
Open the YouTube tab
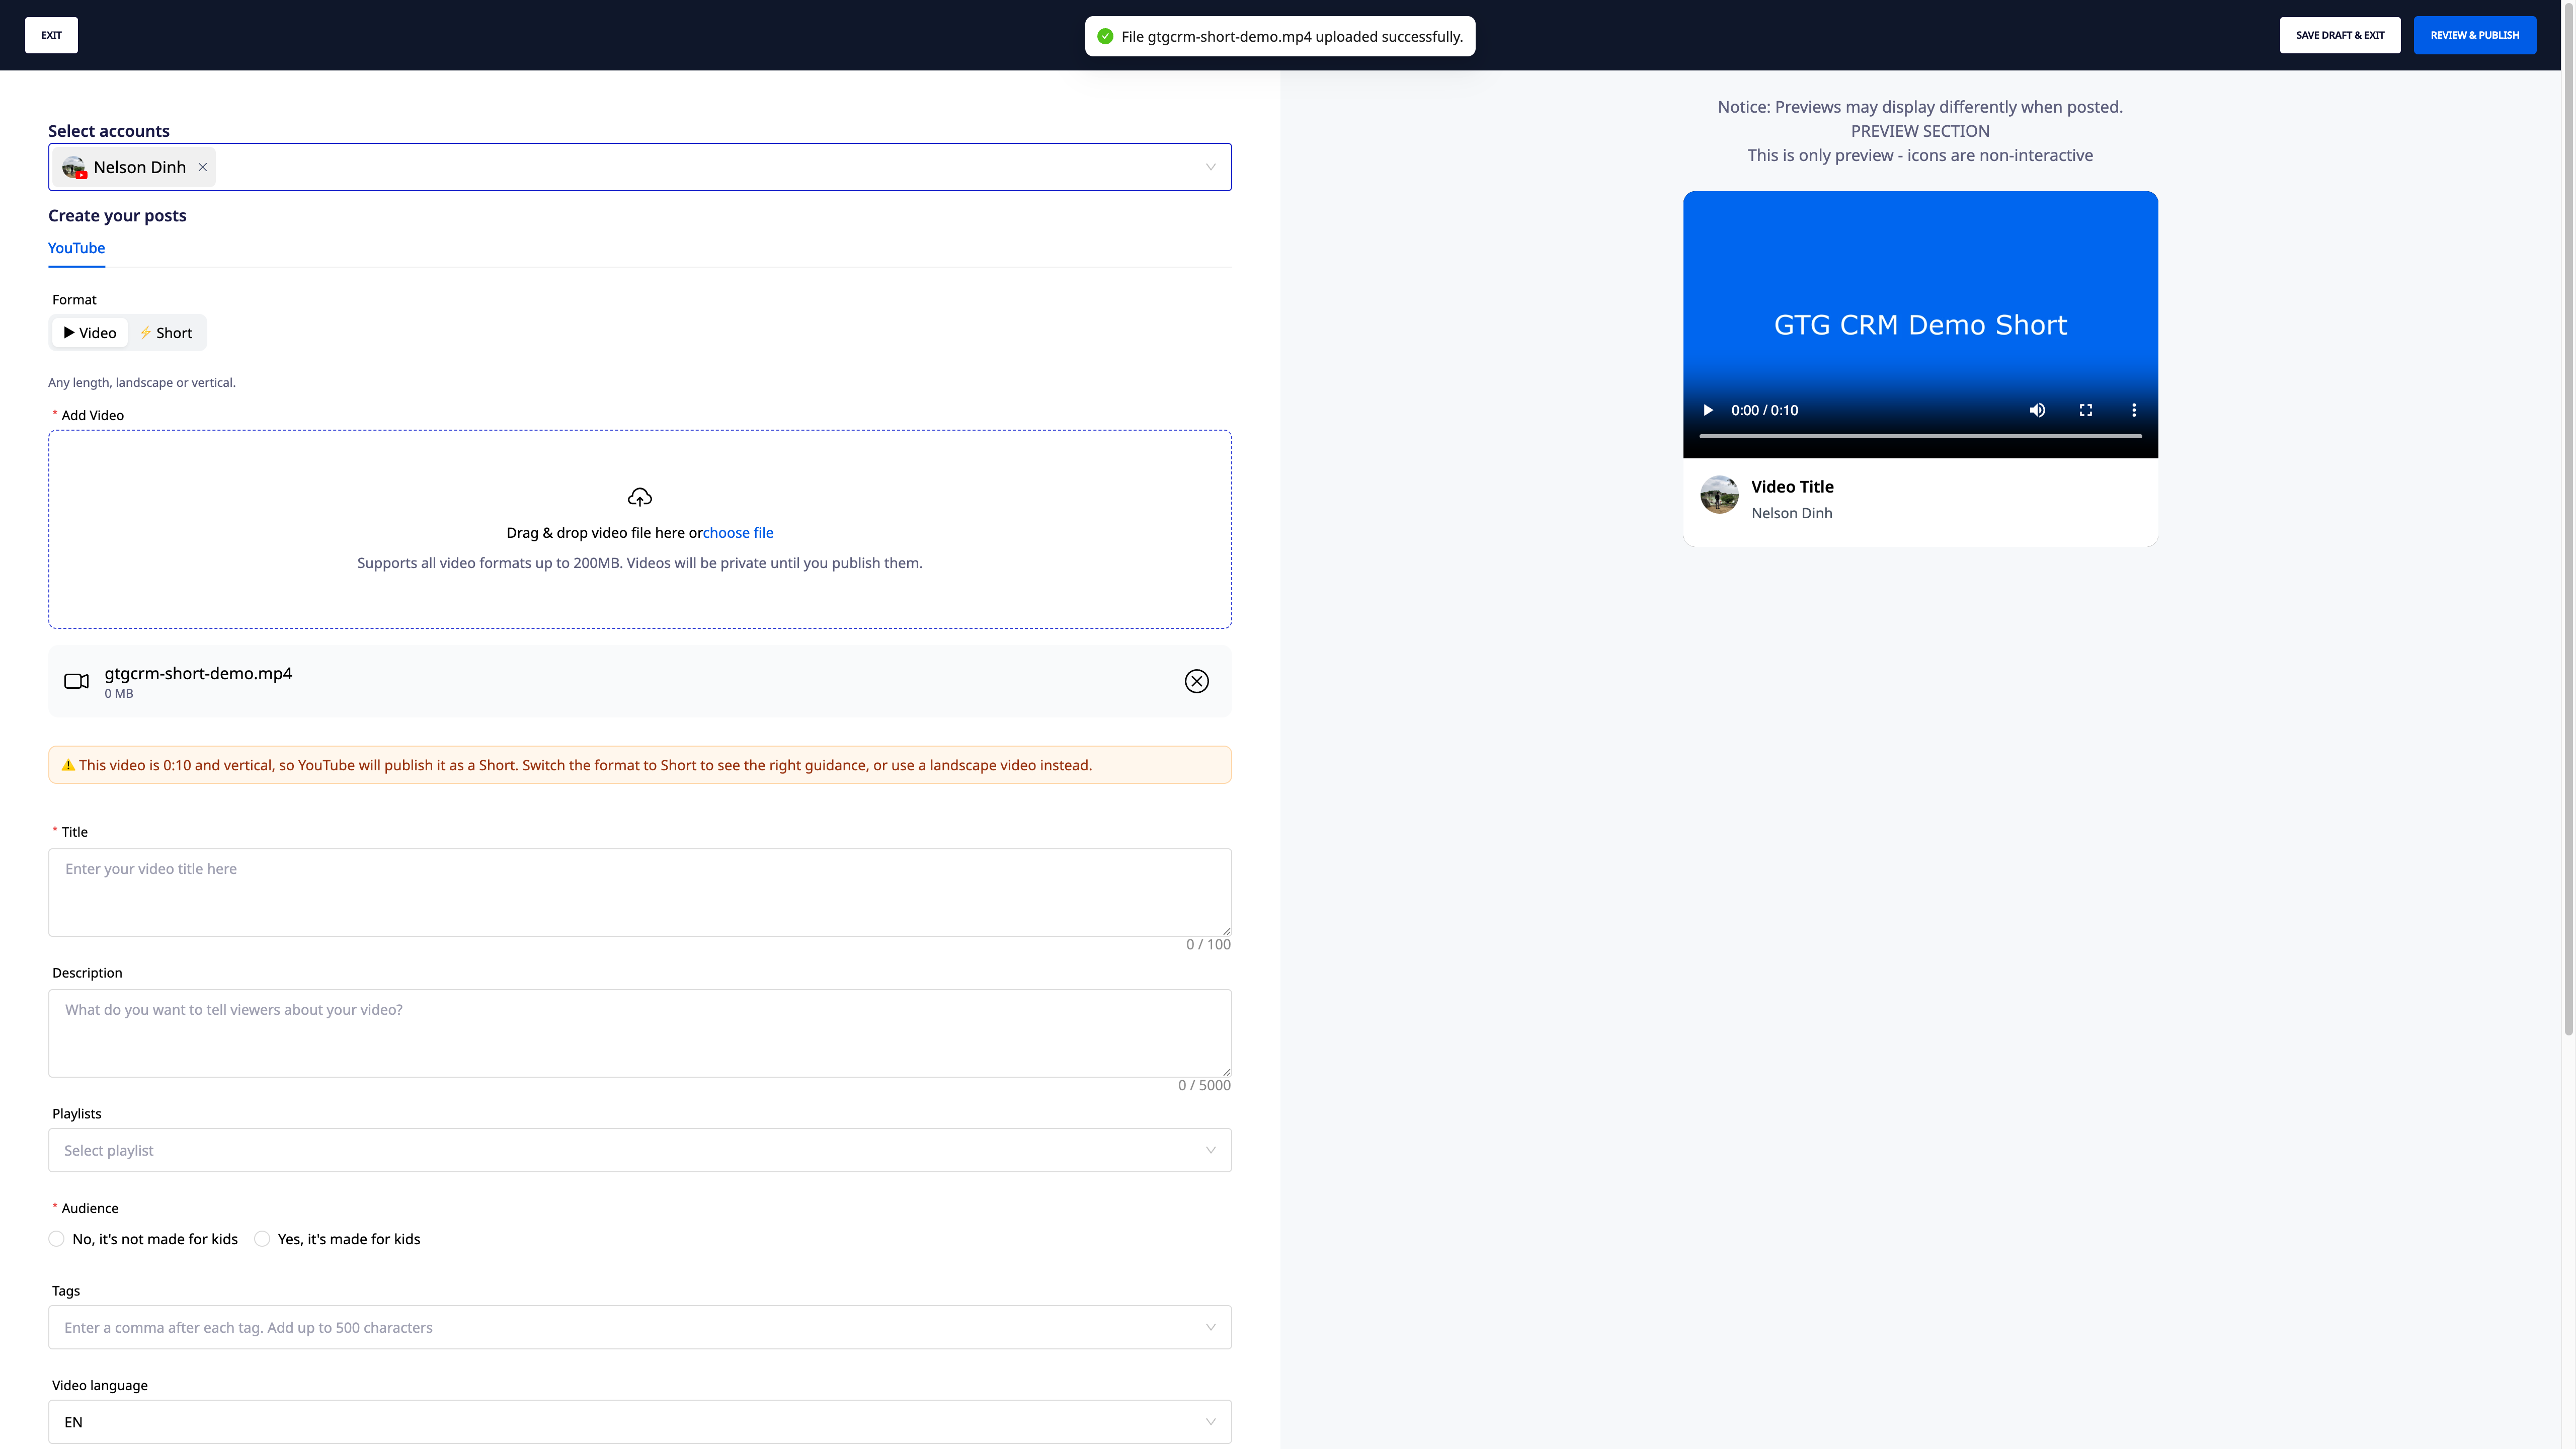(76, 248)
